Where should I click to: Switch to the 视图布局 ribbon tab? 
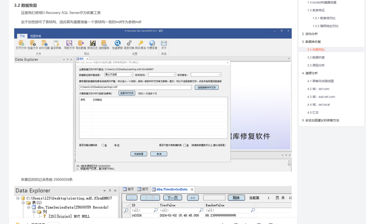36,36
